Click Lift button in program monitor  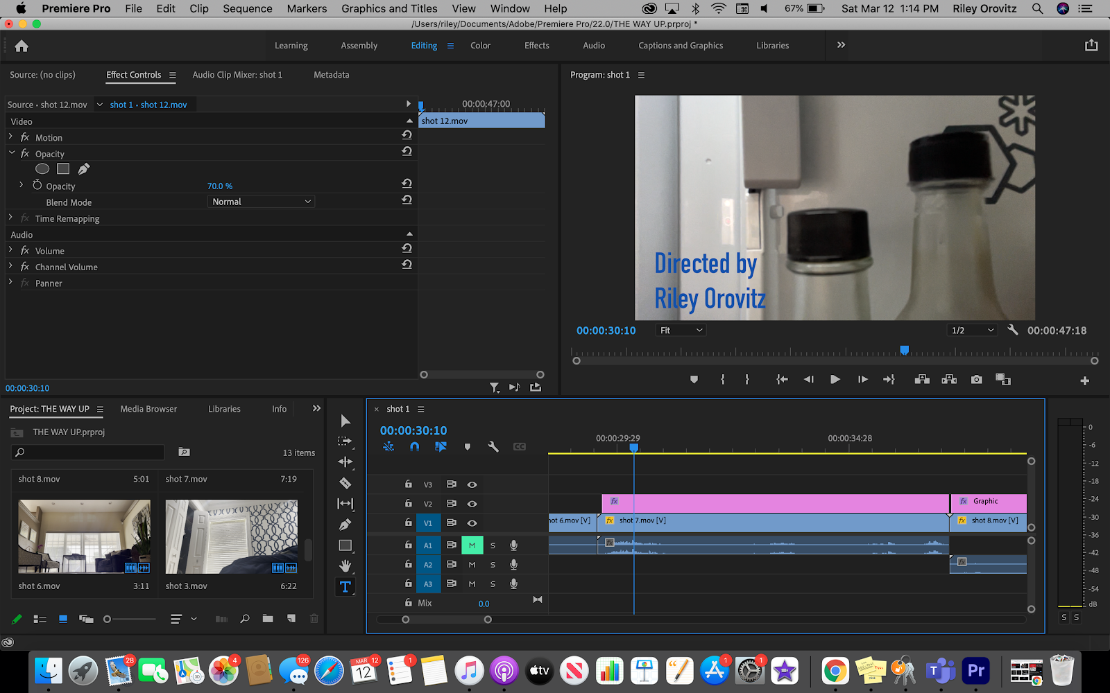[x=922, y=379]
